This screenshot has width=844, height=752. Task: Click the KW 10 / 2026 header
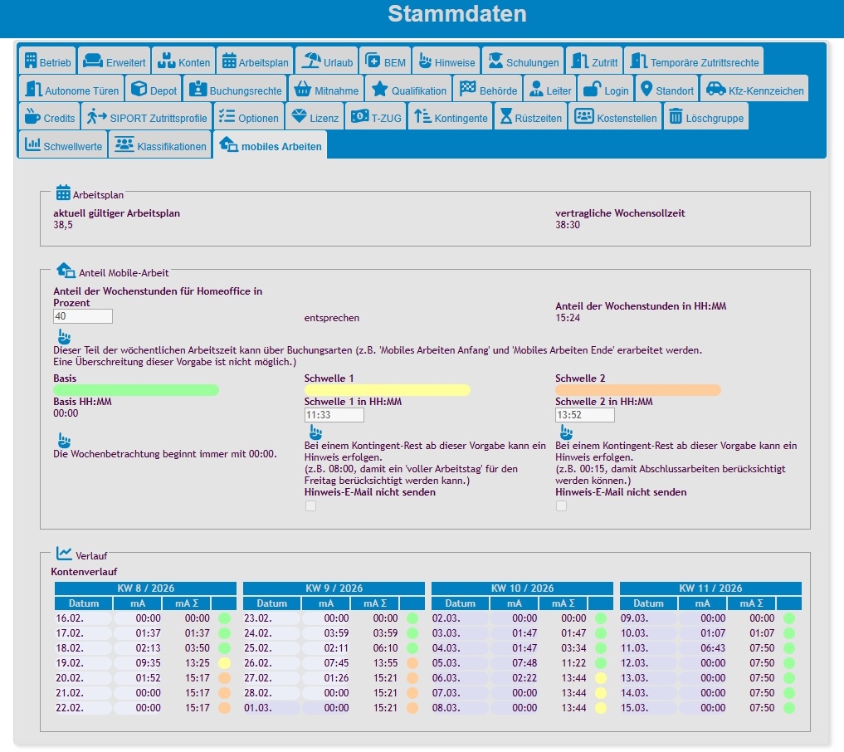click(522, 588)
